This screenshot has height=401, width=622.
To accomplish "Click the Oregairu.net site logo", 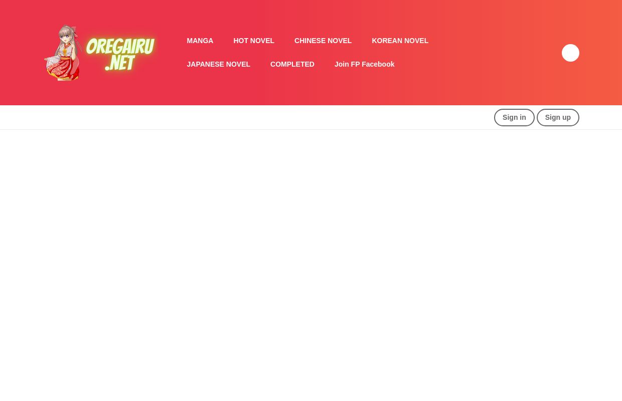I will pyautogui.click(x=100, y=53).
